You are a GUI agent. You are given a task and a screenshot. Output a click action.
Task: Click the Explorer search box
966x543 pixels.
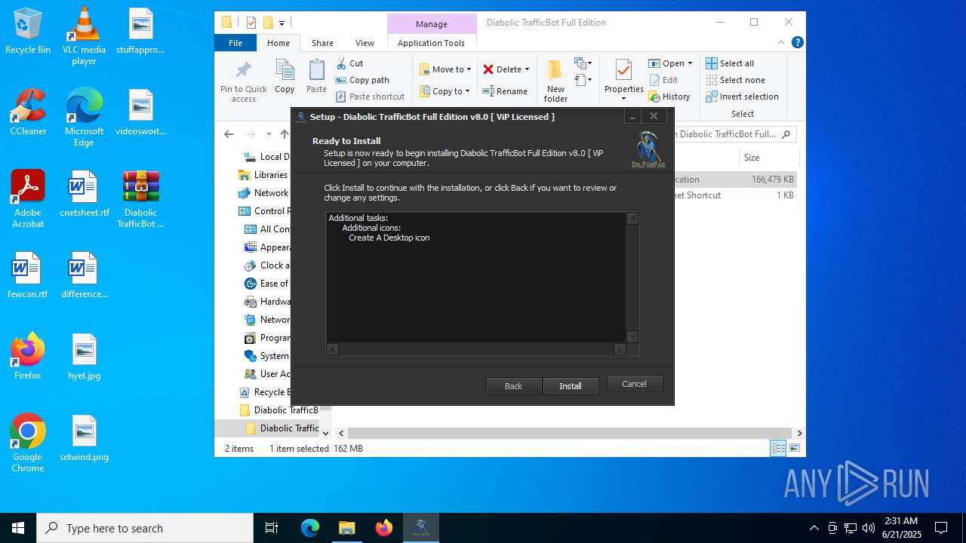(x=735, y=134)
